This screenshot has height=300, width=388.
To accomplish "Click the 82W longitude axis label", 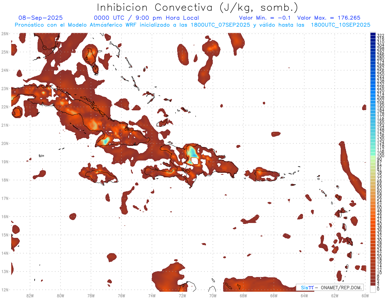I will (x=30, y=295).
